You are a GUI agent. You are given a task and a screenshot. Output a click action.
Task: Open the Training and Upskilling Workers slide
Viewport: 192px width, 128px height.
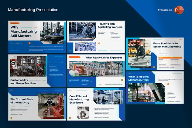[96, 37]
